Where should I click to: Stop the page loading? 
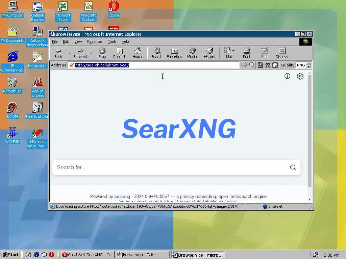click(102, 53)
